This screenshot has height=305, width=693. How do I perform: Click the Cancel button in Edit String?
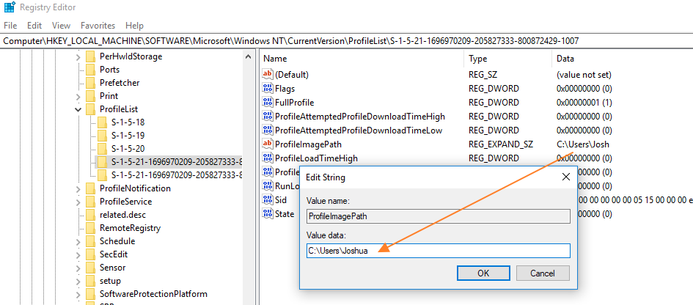pyautogui.click(x=543, y=273)
